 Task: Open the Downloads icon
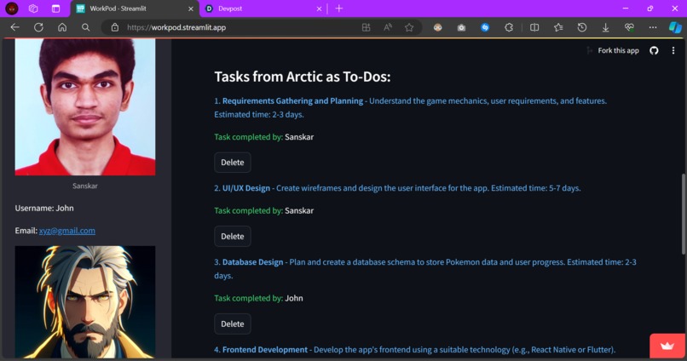605,27
